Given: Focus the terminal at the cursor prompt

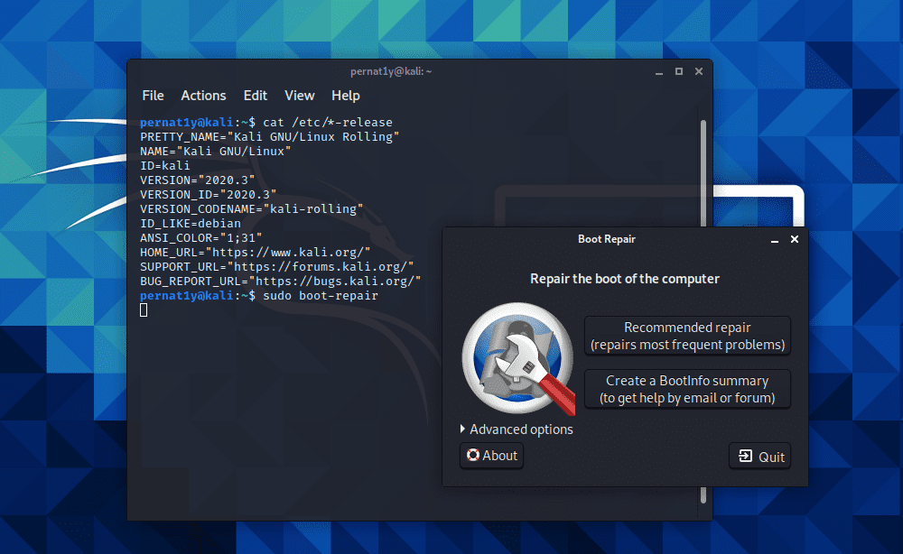Looking at the screenshot, I should (x=144, y=310).
